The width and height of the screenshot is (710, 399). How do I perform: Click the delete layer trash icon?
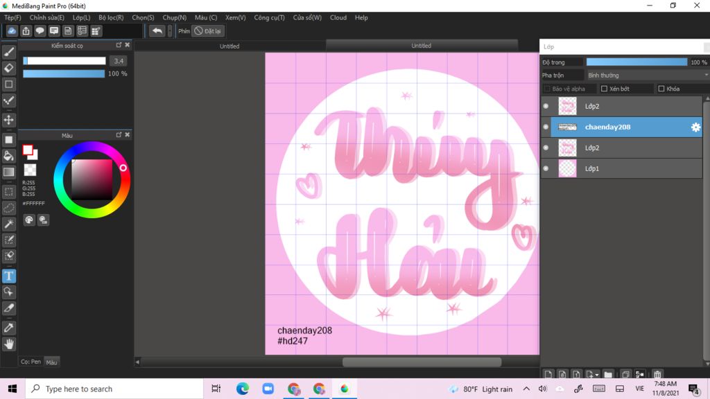(657, 375)
